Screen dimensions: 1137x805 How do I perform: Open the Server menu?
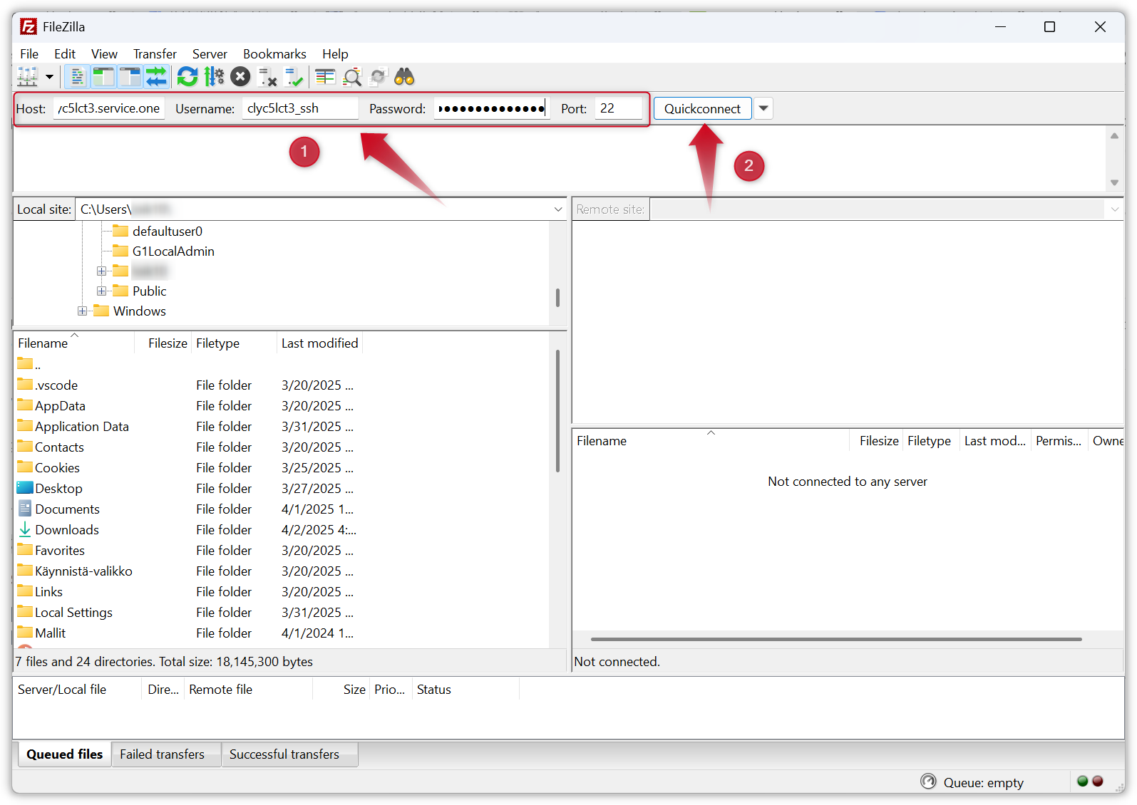tap(210, 54)
